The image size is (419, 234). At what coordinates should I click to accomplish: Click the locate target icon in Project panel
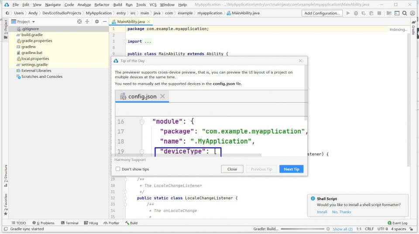click(x=79, y=22)
